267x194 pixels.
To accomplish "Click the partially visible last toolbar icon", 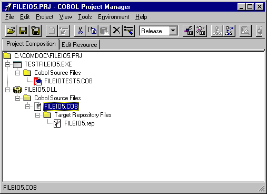I will click(259, 31).
